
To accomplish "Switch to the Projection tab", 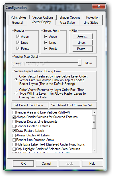I will [93, 17].
